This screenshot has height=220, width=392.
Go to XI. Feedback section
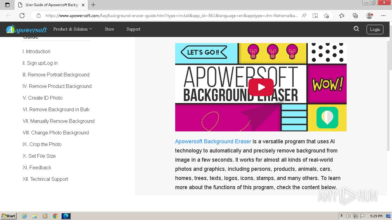point(37,167)
